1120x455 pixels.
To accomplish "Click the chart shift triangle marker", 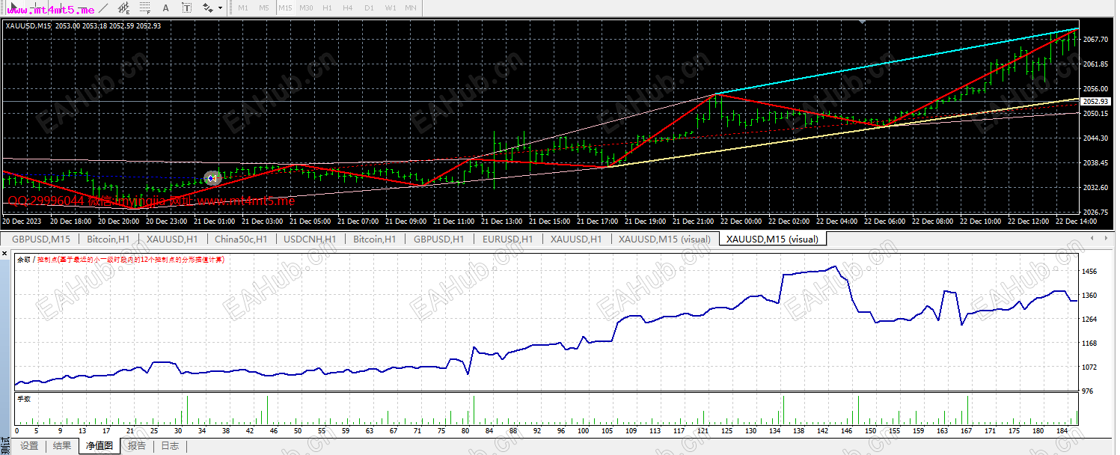I will pyautogui.click(x=863, y=22).
